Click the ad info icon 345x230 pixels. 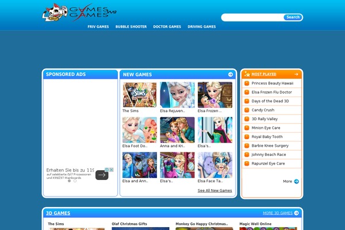[107, 170]
